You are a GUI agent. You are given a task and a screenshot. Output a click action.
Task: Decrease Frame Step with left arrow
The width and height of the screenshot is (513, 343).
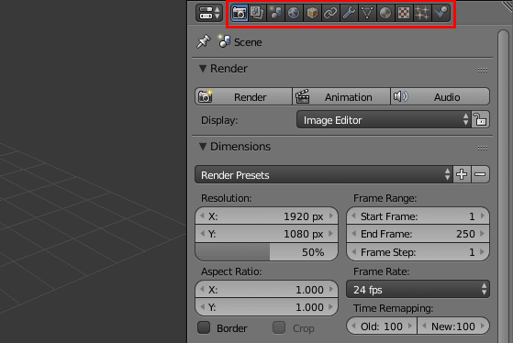click(353, 252)
